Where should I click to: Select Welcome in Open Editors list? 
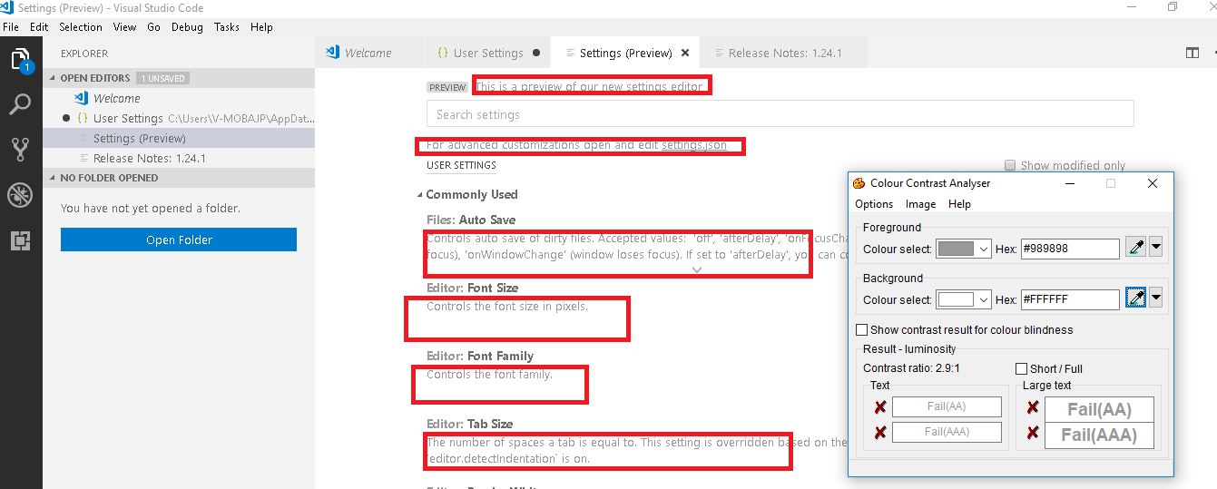pyautogui.click(x=179, y=98)
